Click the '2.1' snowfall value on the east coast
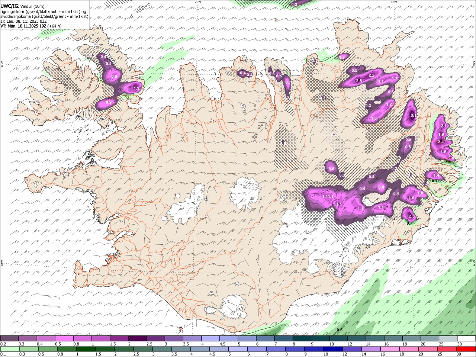This screenshot has height=357, width=476. coord(443,126)
